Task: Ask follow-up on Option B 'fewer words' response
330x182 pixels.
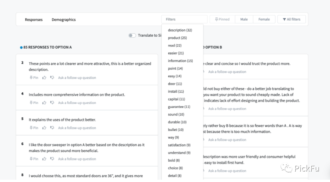Action: (227, 140)
